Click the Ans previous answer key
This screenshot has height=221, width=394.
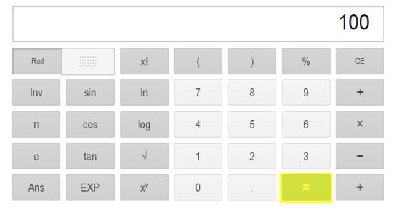click(x=36, y=187)
